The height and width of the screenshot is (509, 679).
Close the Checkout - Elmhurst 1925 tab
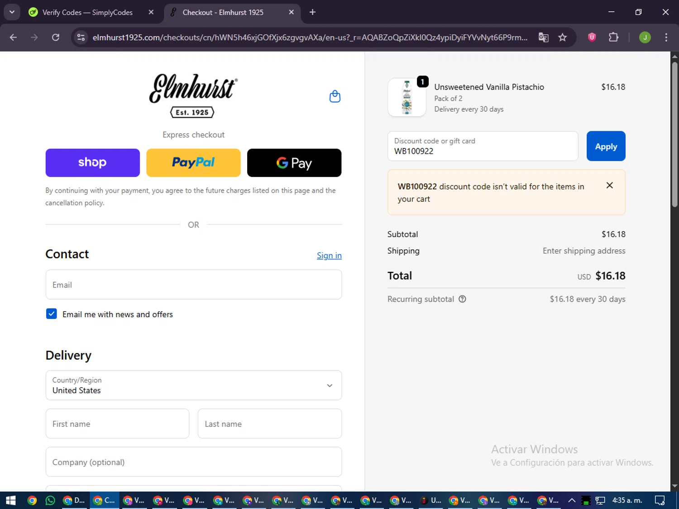(292, 12)
